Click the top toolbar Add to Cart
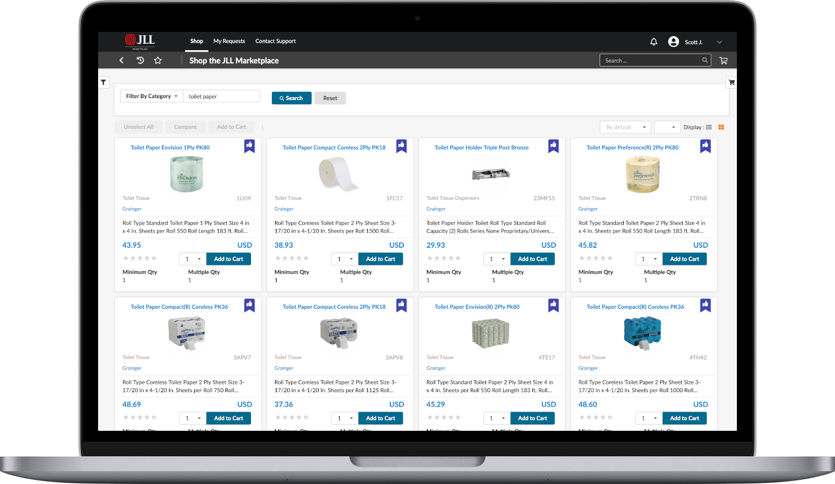The width and height of the screenshot is (835, 484). pyautogui.click(x=231, y=127)
